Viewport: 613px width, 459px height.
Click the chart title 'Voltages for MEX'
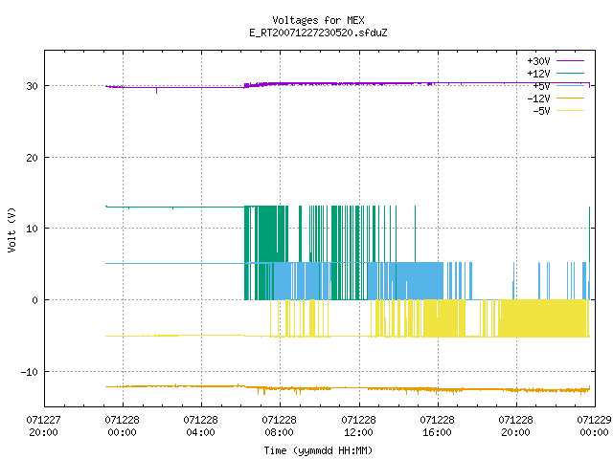tap(318, 20)
